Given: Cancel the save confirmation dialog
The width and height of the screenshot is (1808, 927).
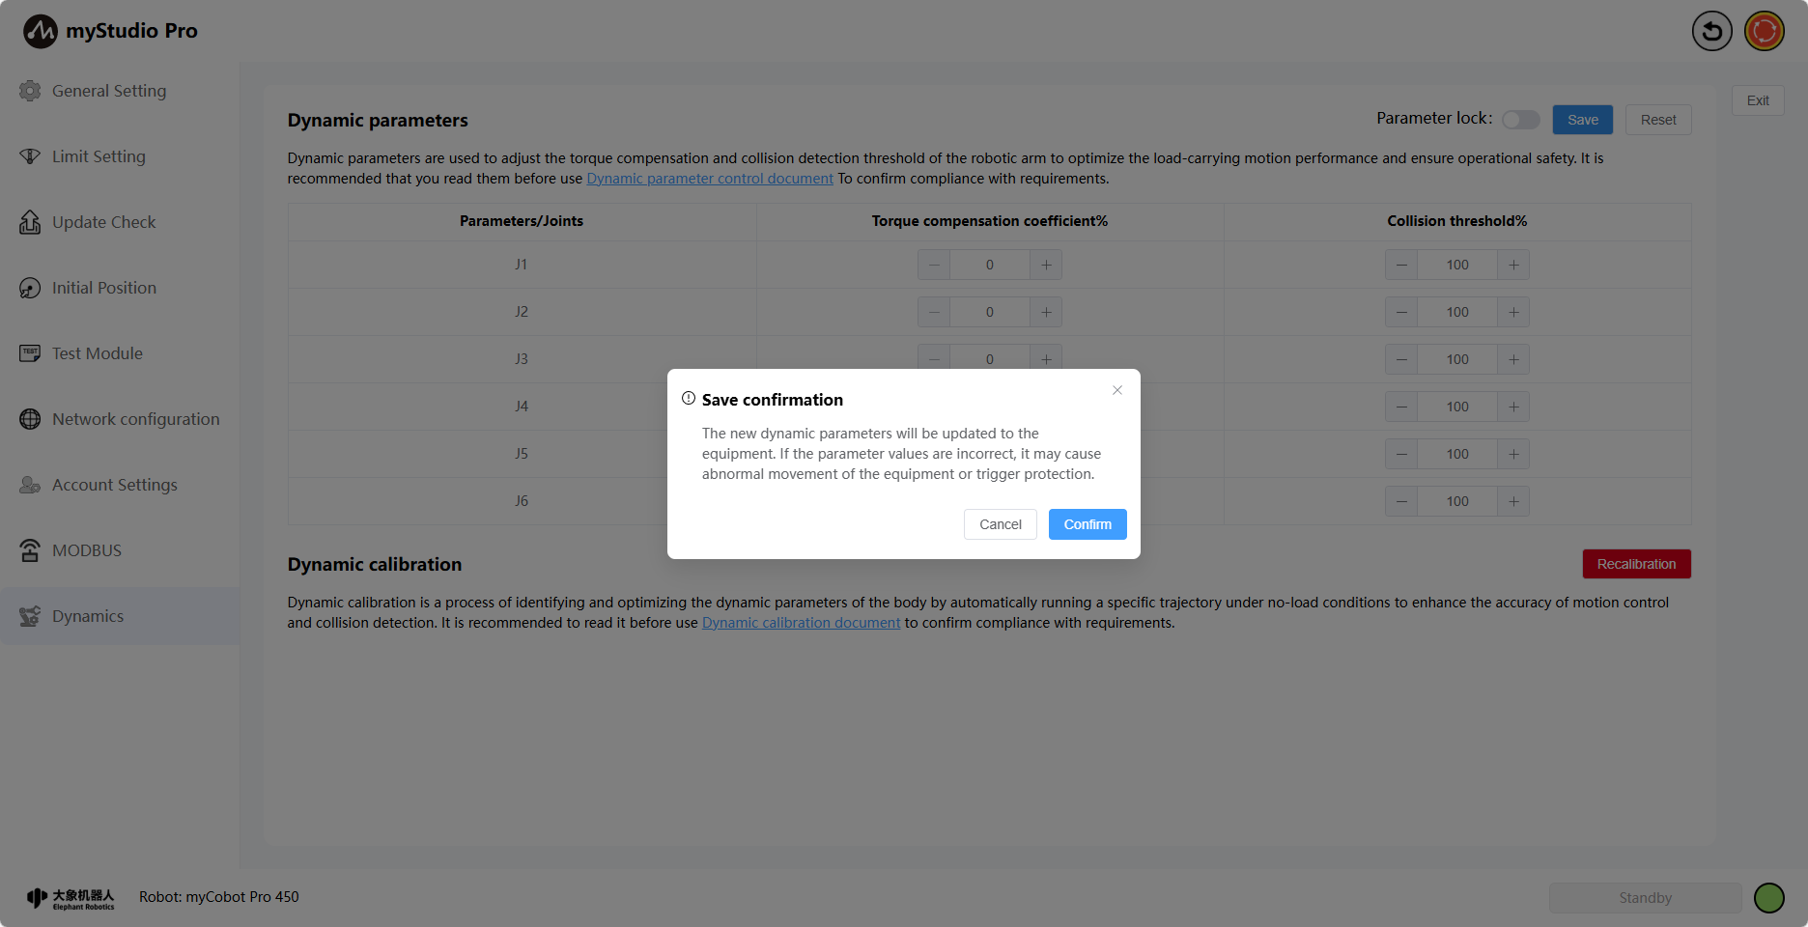Looking at the screenshot, I should tap(1000, 524).
